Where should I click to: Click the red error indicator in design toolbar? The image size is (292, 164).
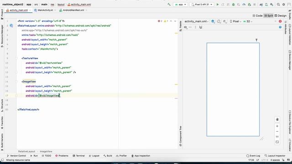[x=280, y=21]
